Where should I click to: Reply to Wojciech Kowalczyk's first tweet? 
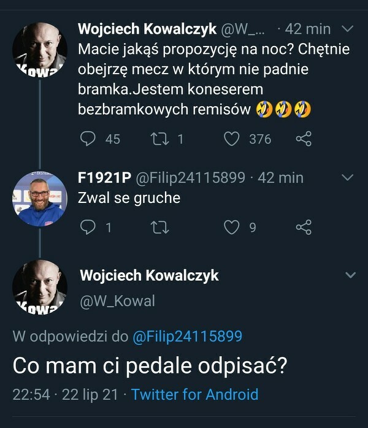[x=88, y=139]
